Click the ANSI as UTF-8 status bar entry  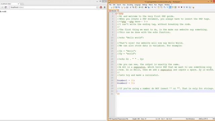click(x=203, y=119)
